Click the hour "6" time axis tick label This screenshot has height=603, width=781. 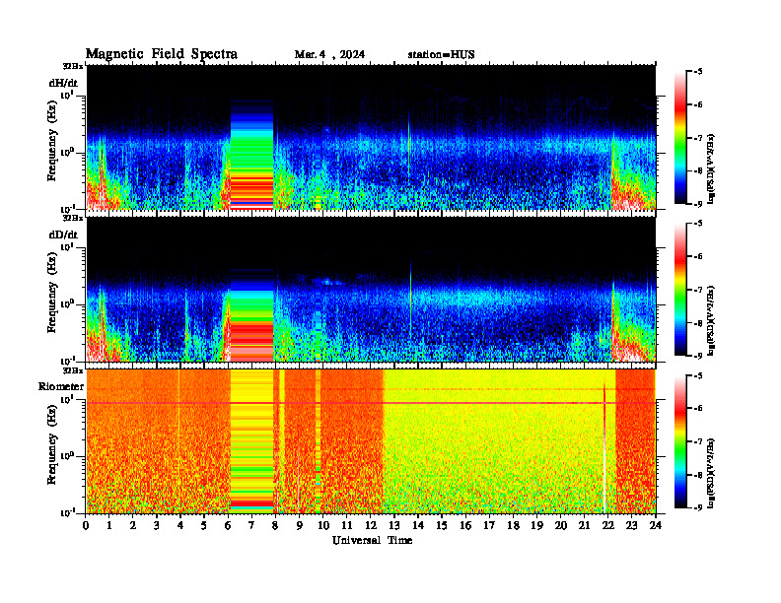(228, 525)
